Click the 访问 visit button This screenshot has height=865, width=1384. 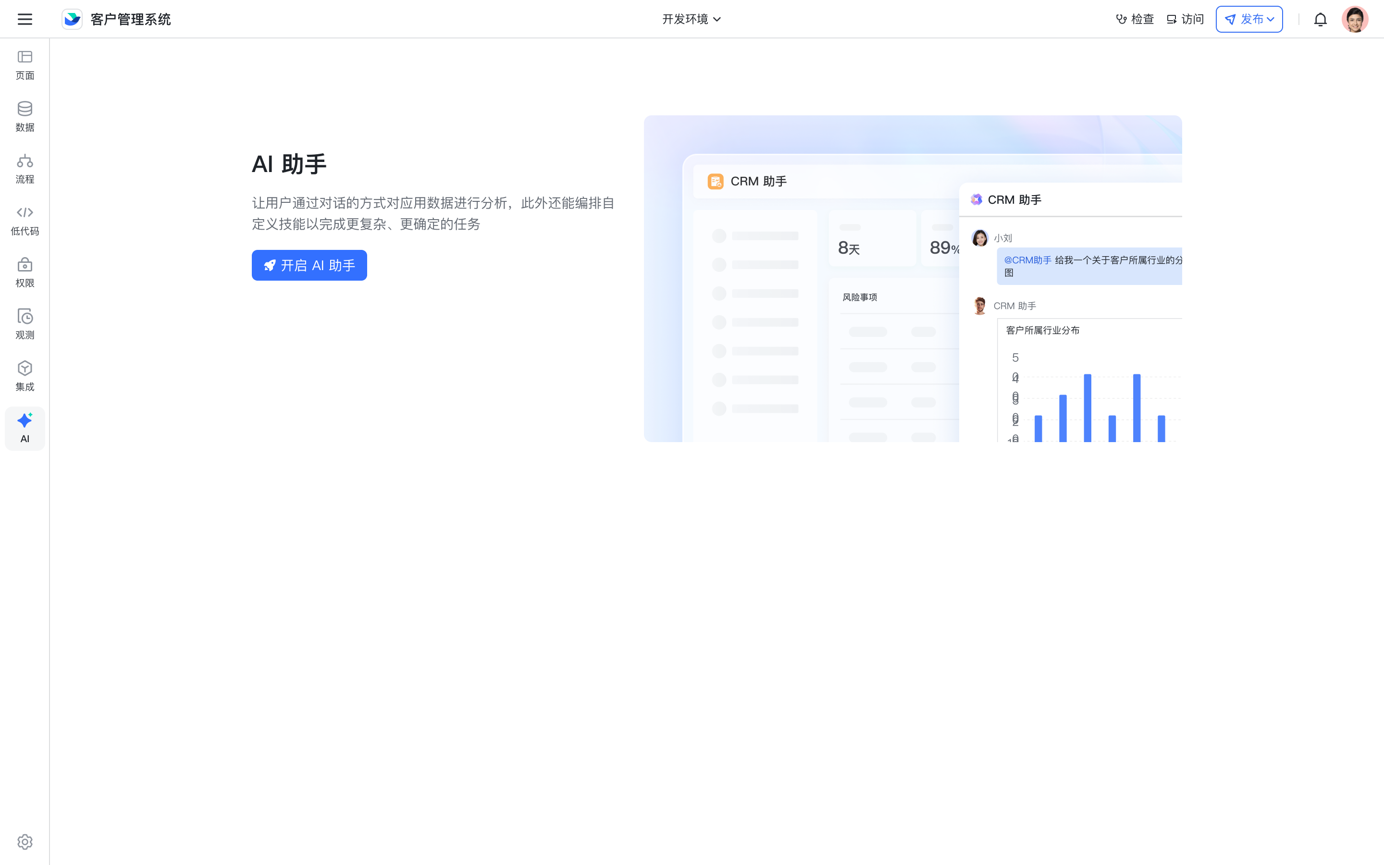[1185, 19]
